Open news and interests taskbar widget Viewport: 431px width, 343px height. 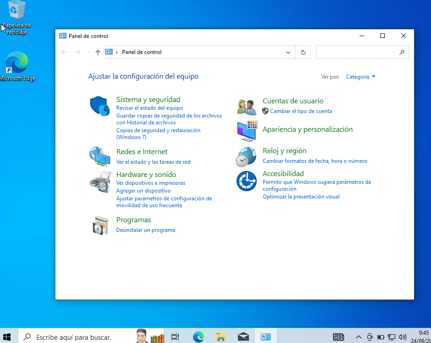click(339, 337)
